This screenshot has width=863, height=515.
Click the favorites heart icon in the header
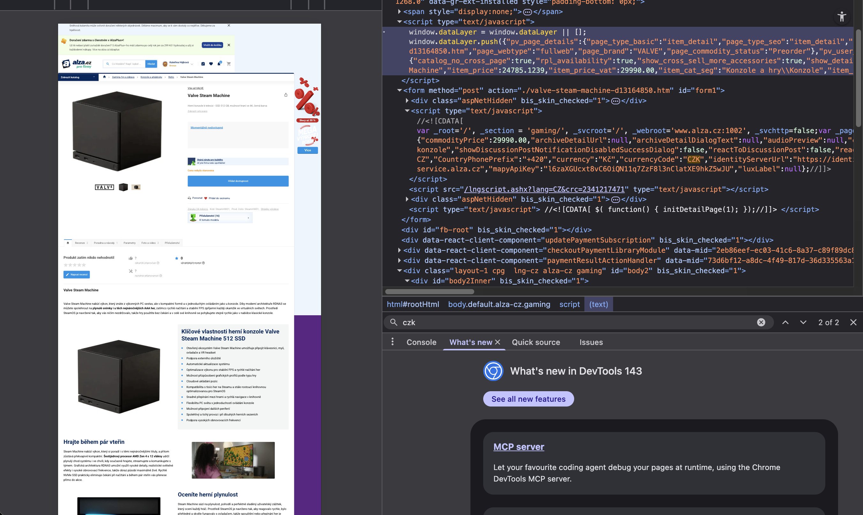(211, 64)
